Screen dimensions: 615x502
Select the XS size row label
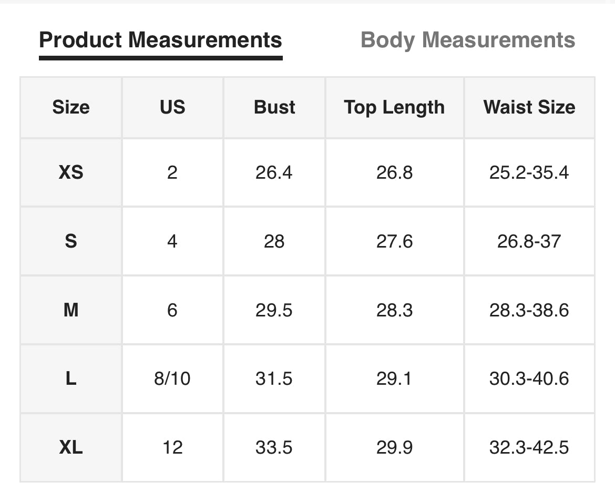click(x=71, y=172)
